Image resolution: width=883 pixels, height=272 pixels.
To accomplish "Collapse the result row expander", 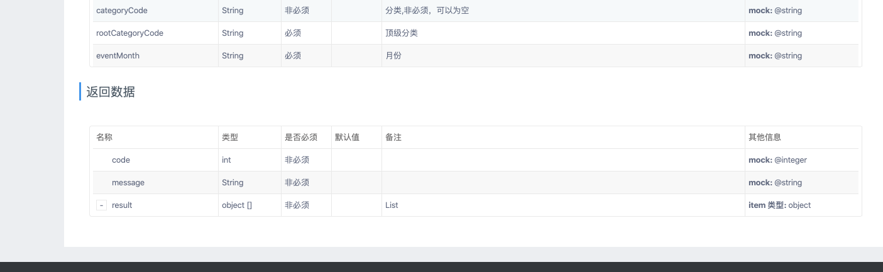I will [101, 205].
